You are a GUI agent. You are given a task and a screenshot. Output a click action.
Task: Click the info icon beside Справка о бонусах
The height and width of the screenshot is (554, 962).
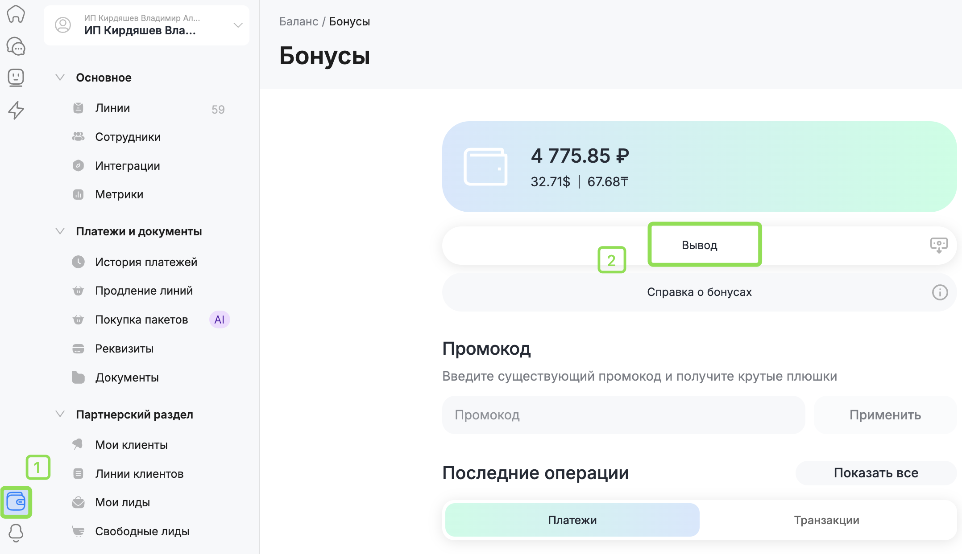coord(940,292)
